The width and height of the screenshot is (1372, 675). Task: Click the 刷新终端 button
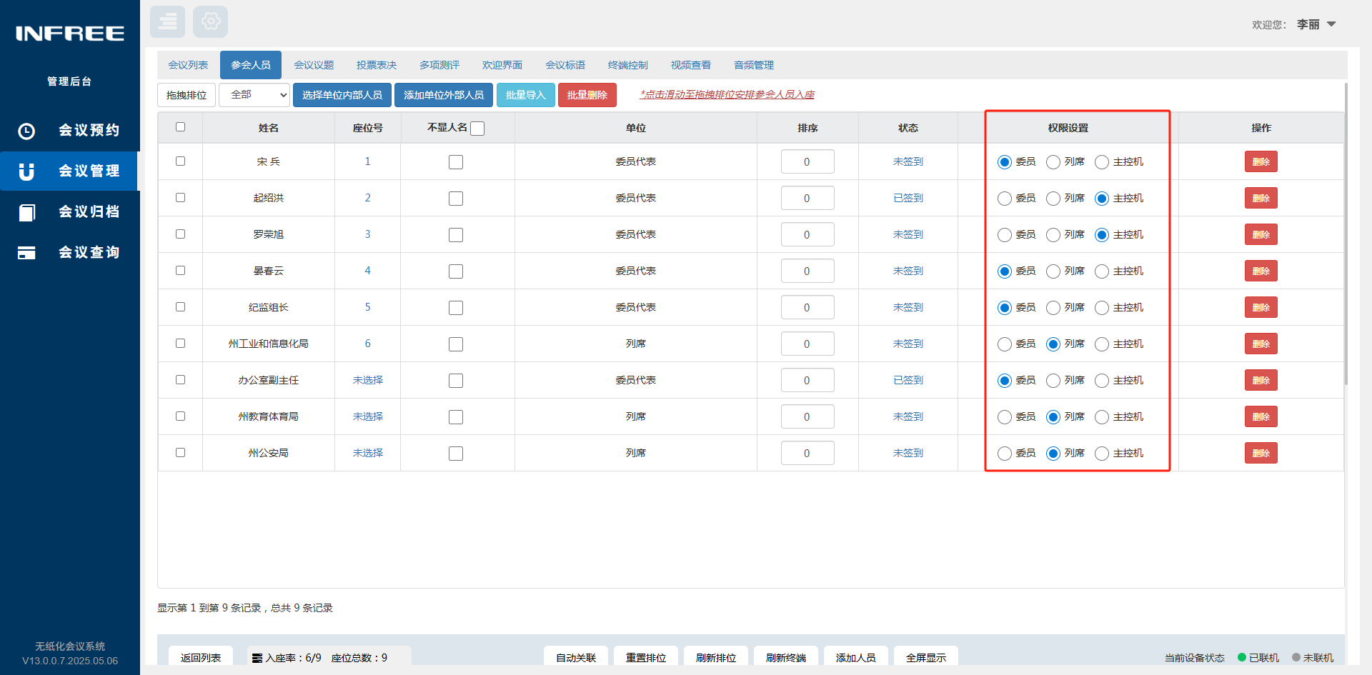786,657
